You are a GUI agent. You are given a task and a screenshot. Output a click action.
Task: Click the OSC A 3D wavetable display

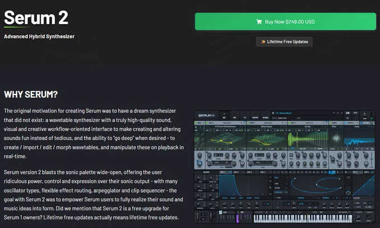[225, 139]
